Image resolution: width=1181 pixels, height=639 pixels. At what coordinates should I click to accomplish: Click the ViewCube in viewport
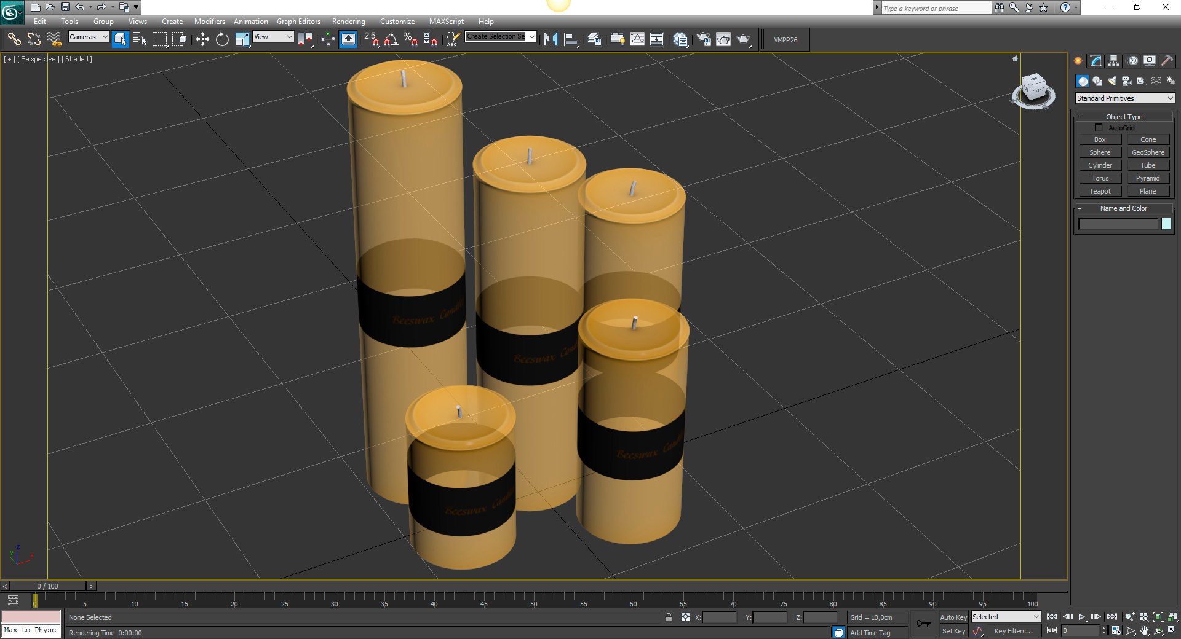pyautogui.click(x=1034, y=91)
